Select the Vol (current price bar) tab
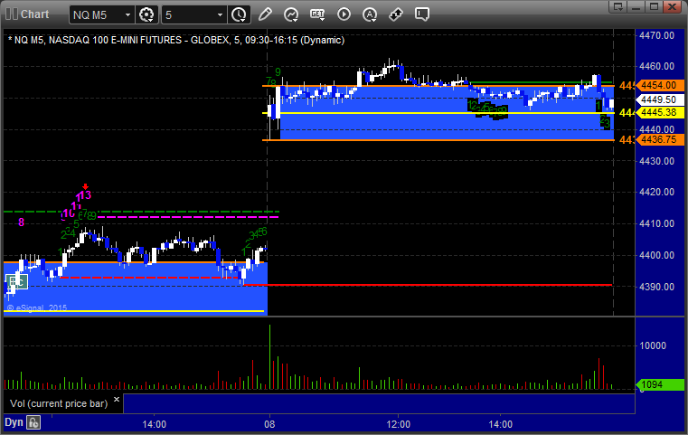Screen dimensions: 688x435 (59, 403)
